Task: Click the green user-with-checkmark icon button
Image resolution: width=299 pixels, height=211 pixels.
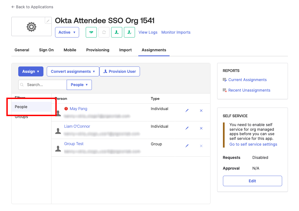Action: click(129, 32)
